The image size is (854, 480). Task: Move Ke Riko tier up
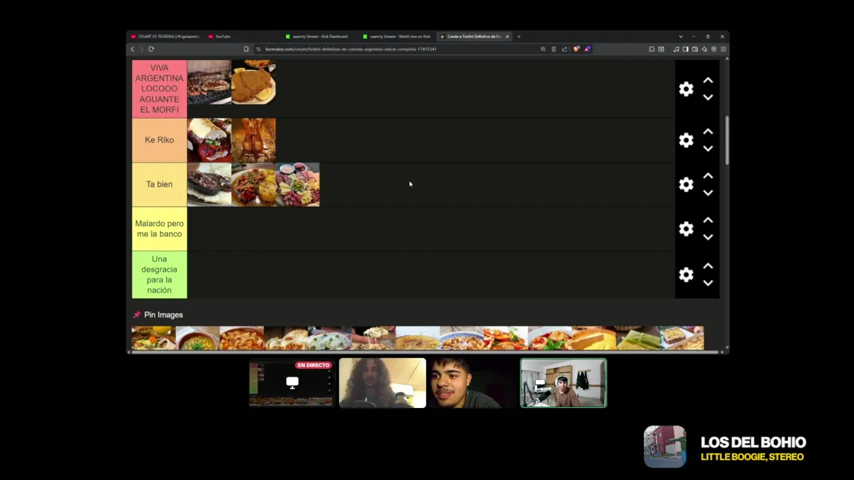(708, 132)
